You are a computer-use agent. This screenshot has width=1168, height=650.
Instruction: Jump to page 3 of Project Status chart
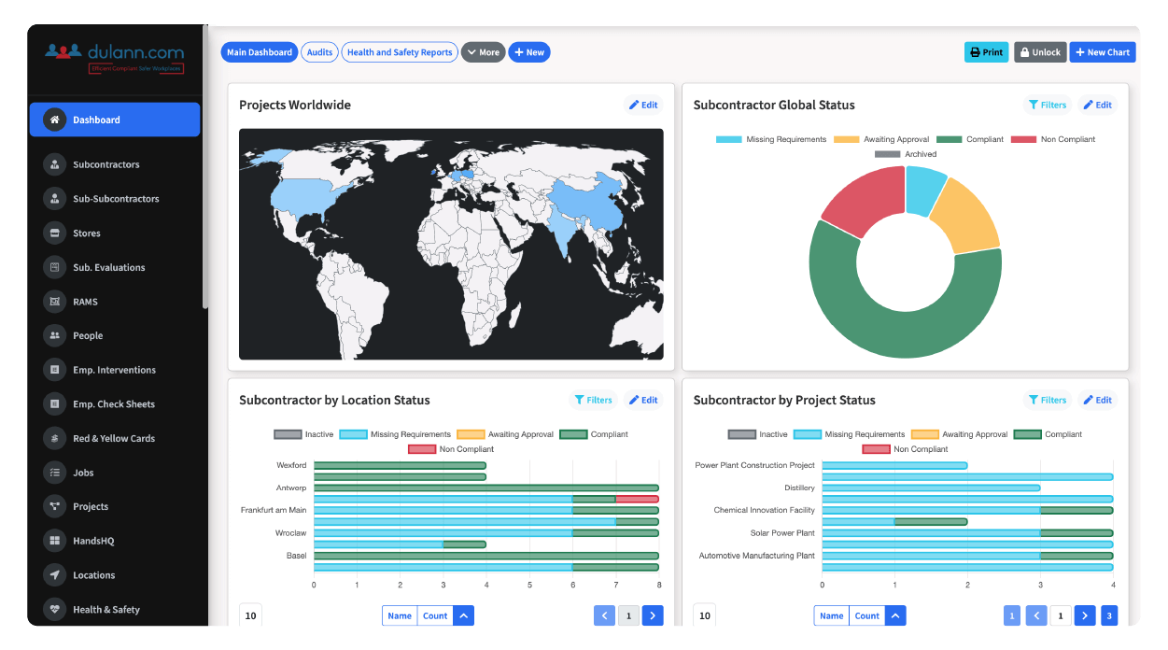[1109, 615]
